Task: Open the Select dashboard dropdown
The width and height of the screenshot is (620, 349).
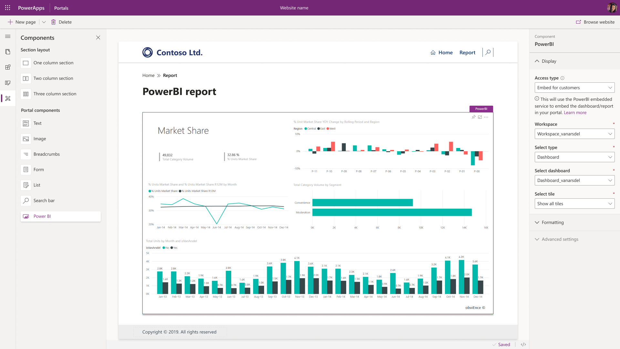Action: pyautogui.click(x=574, y=180)
